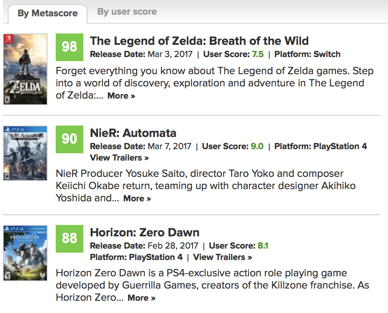The height and width of the screenshot is (313, 388).
Task: View Trailers for Horizon: Zero Dawn
Action: point(222,257)
